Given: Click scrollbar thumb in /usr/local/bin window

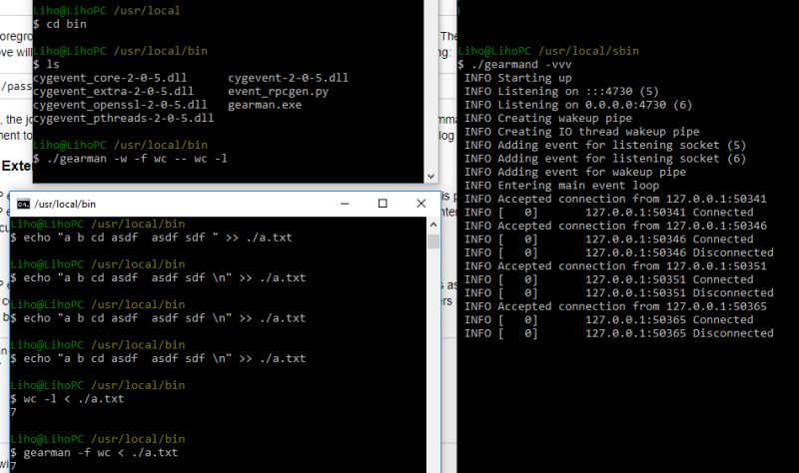Looking at the screenshot, I should point(433,240).
